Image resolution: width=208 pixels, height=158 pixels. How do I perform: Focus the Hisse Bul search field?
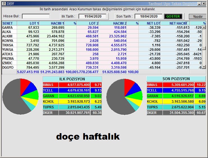36,16
